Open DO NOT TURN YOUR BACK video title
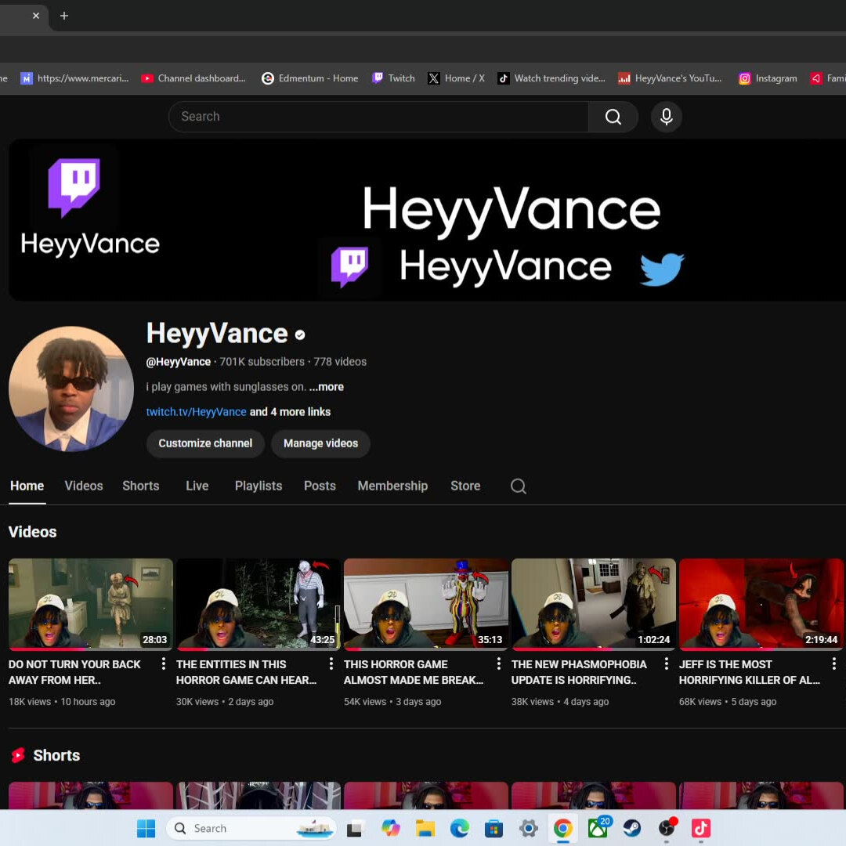This screenshot has width=846, height=846. click(x=74, y=672)
